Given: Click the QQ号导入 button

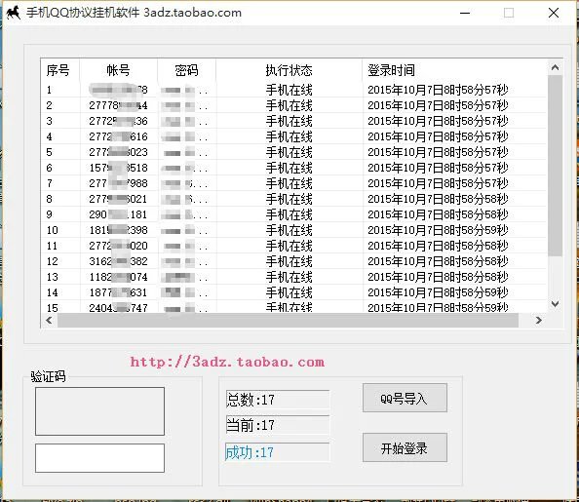Looking at the screenshot, I should pos(405,398).
